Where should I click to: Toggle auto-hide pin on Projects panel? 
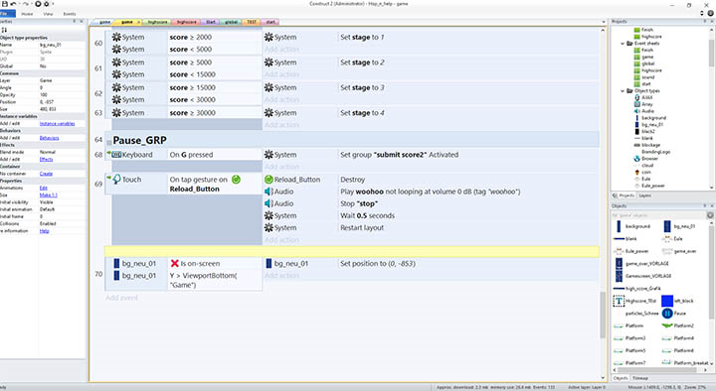click(x=705, y=21)
